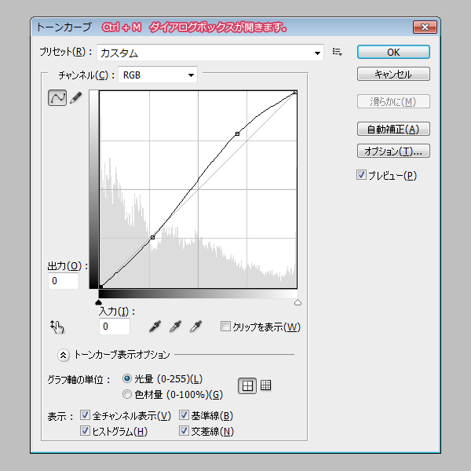The width and height of the screenshot is (471, 471).
Task: Open the preset options menu icon
Action: click(337, 52)
